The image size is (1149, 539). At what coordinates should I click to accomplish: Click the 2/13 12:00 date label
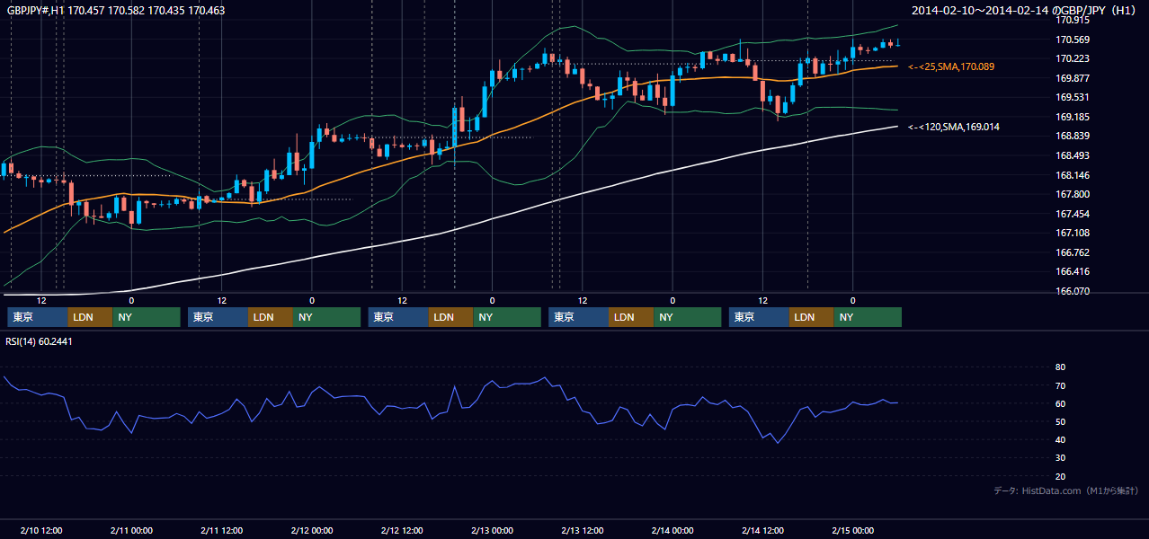coord(583,530)
